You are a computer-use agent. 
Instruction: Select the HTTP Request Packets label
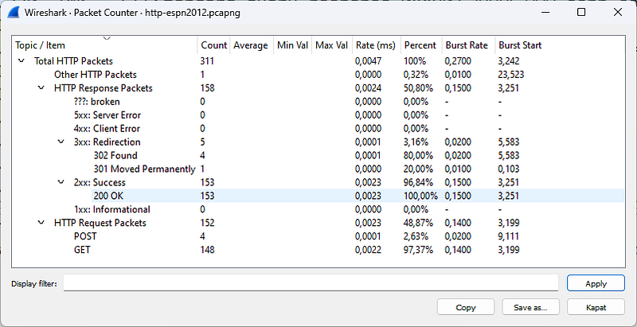coord(100,223)
